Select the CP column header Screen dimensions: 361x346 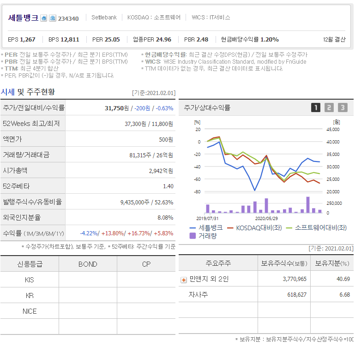tap(146, 264)
